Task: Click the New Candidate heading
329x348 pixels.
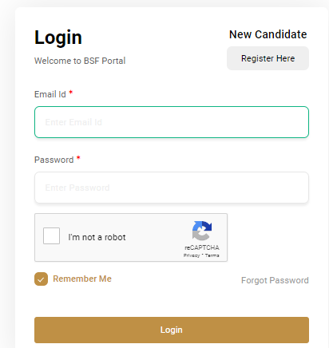Action: point(268,34)
